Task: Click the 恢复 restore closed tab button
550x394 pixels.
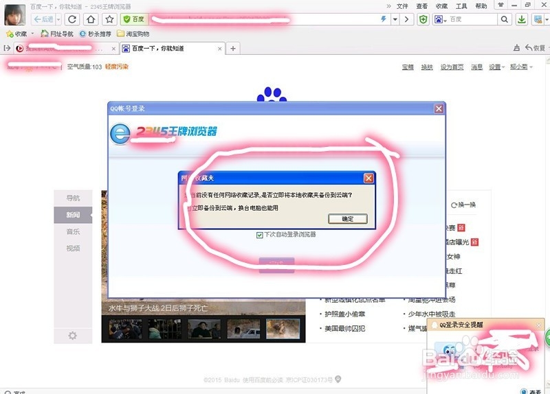Action: pos(536,48)
